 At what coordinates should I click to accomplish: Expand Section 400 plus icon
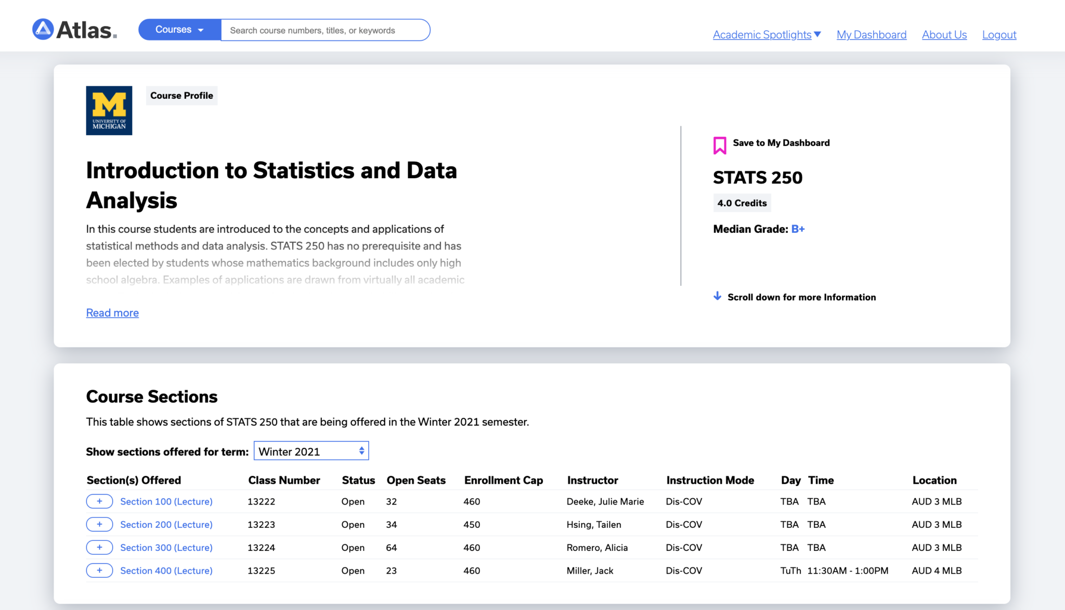tap(99, 571)
